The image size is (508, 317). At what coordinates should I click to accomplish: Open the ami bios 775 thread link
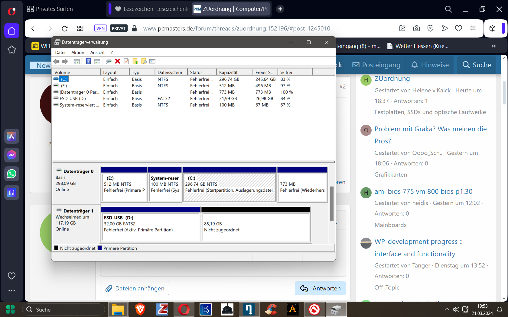(x=423, y=191)
